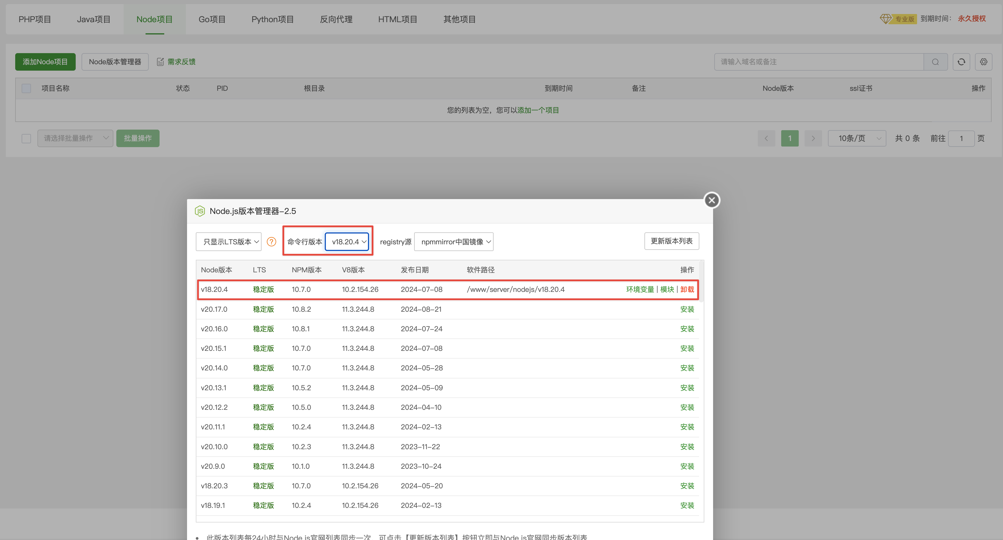Open the 只显示LTS版本 filter dropdown
This screenshot has height=540, width=1003.
click(229, 242)
